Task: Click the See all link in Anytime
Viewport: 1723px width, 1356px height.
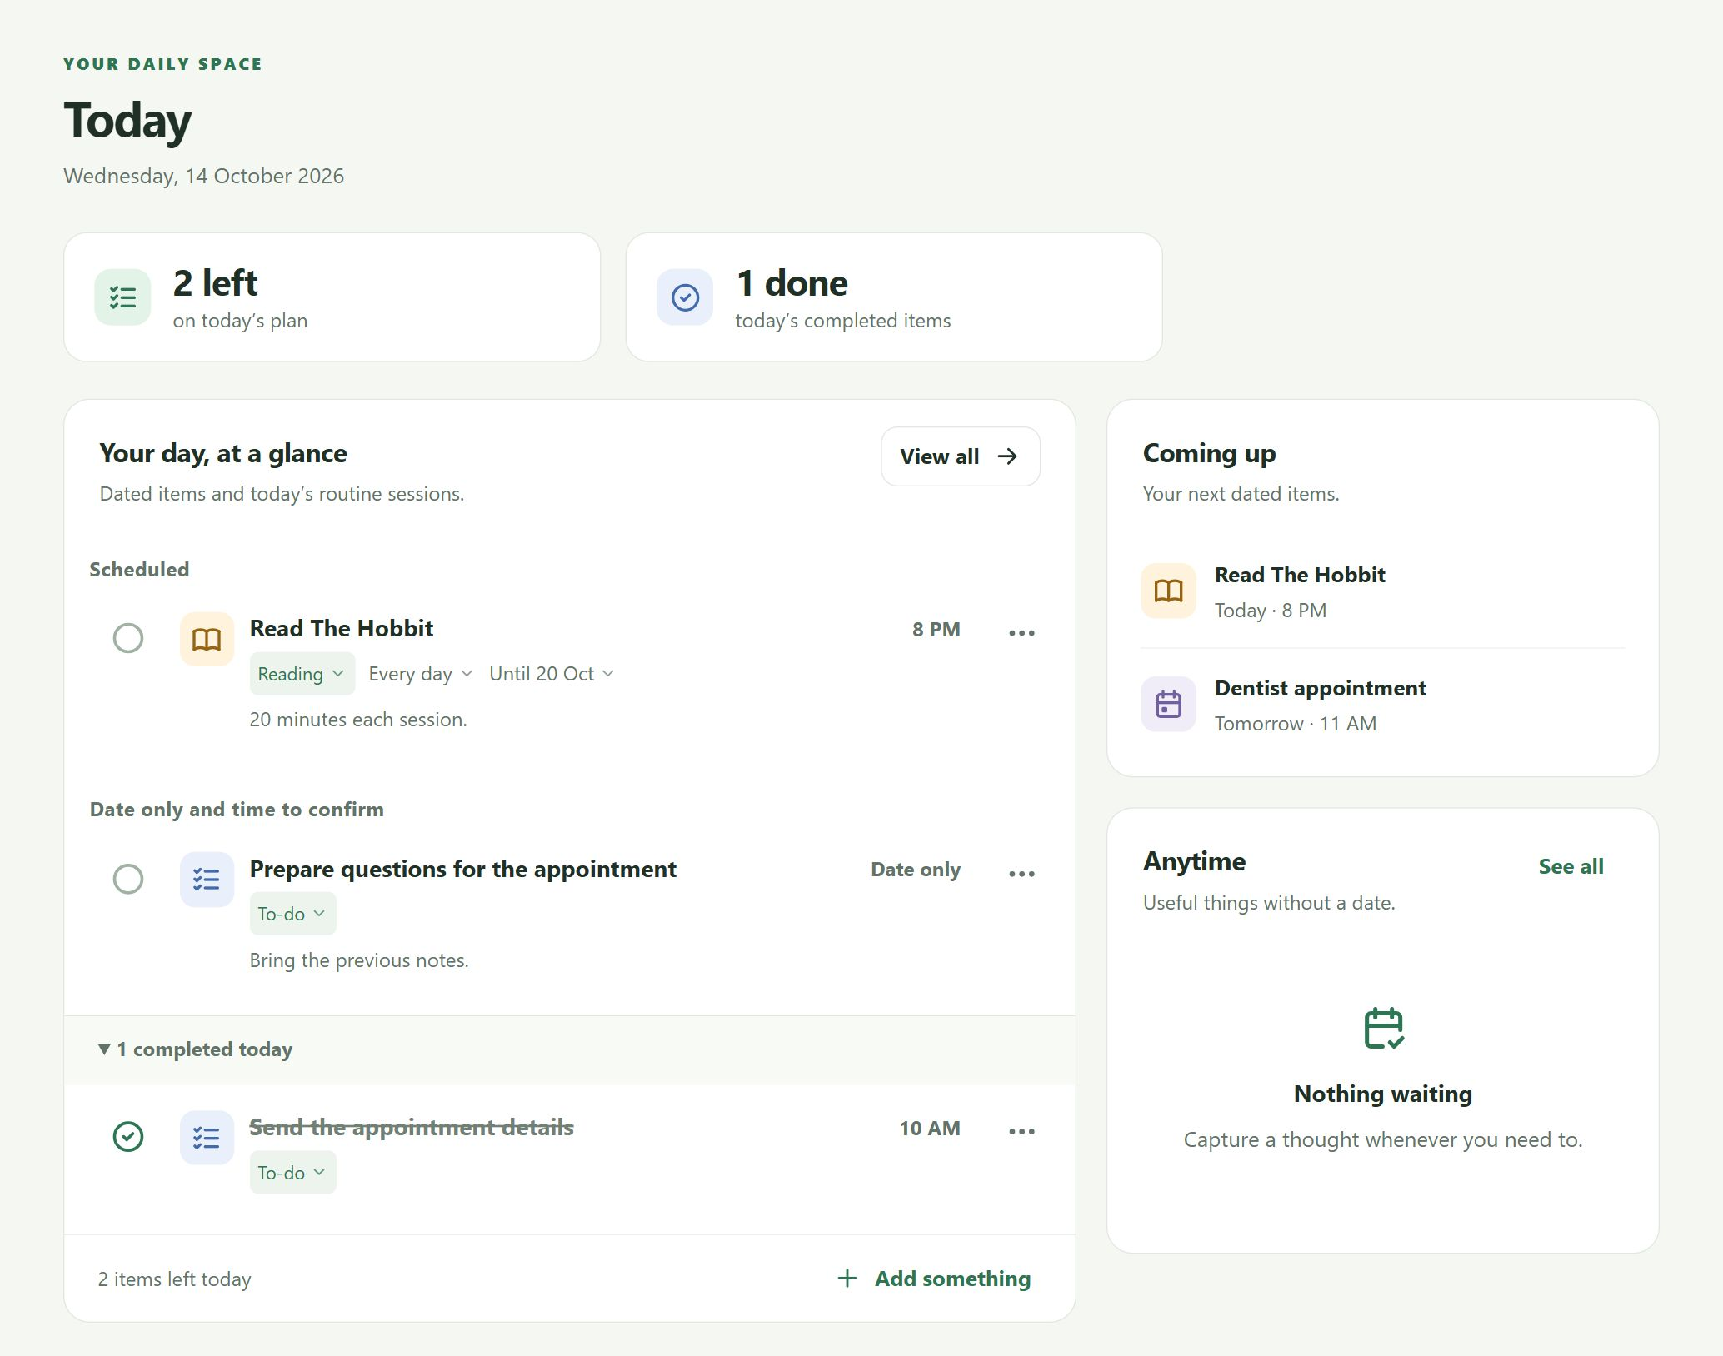Action: pos(1571,866)
